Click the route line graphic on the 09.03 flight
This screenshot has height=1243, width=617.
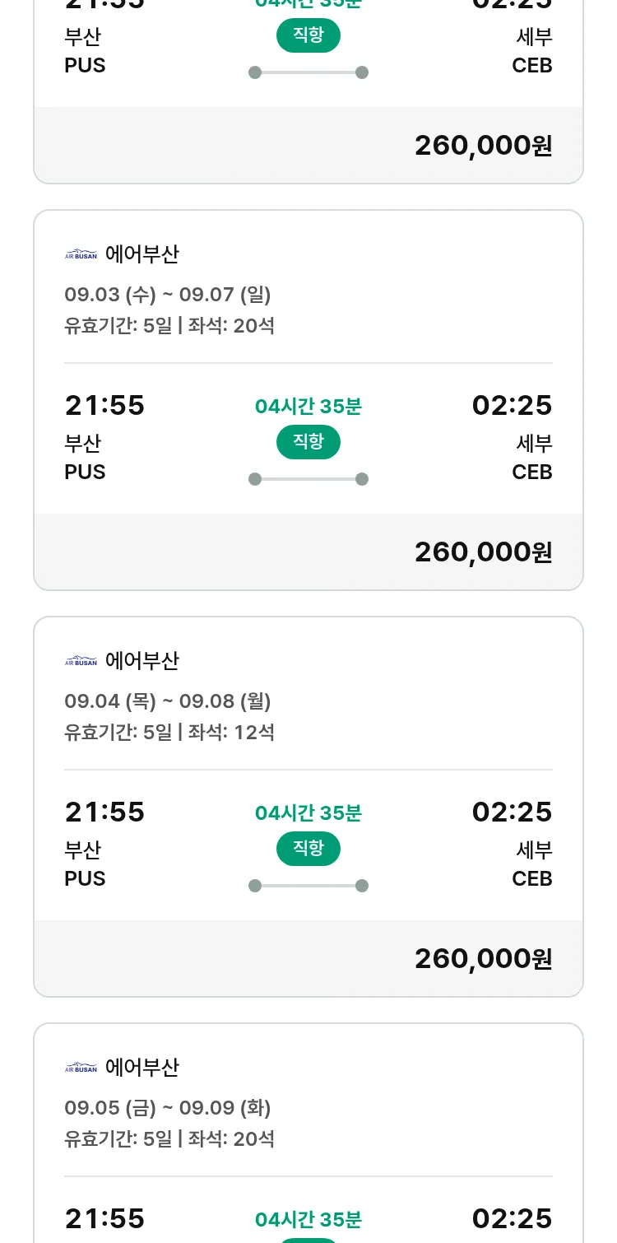click(308, 479)
